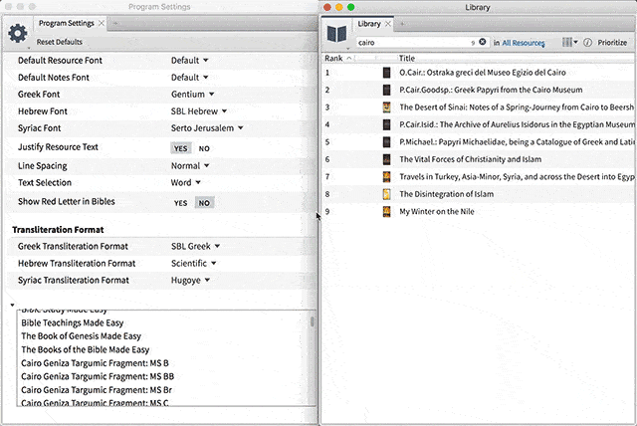Open the Library info icon

pyautogui.click(x=587, y=42)
